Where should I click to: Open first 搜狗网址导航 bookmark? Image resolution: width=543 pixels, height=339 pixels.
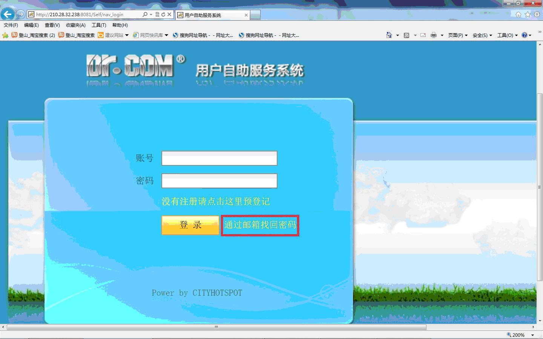[x=203, y=35]
